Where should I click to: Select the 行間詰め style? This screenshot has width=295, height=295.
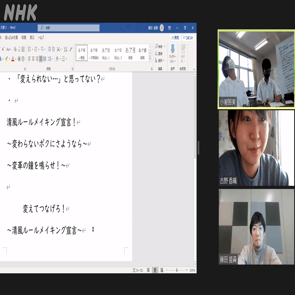click(94, 53)
